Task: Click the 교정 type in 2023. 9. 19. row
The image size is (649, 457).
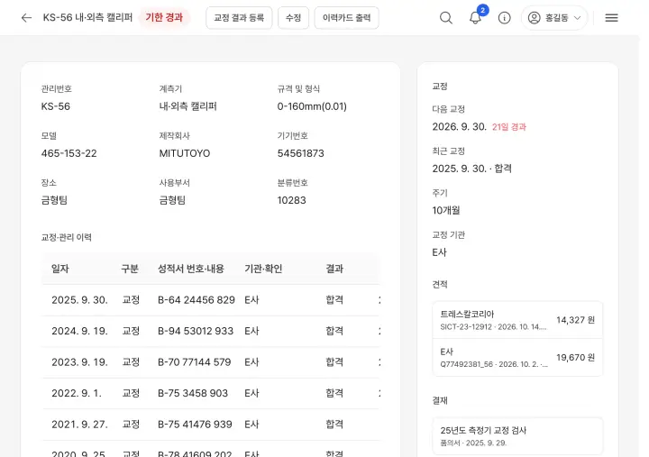Action: point(131,362)
